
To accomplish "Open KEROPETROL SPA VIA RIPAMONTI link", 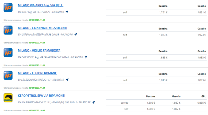I will coord(41,96).
